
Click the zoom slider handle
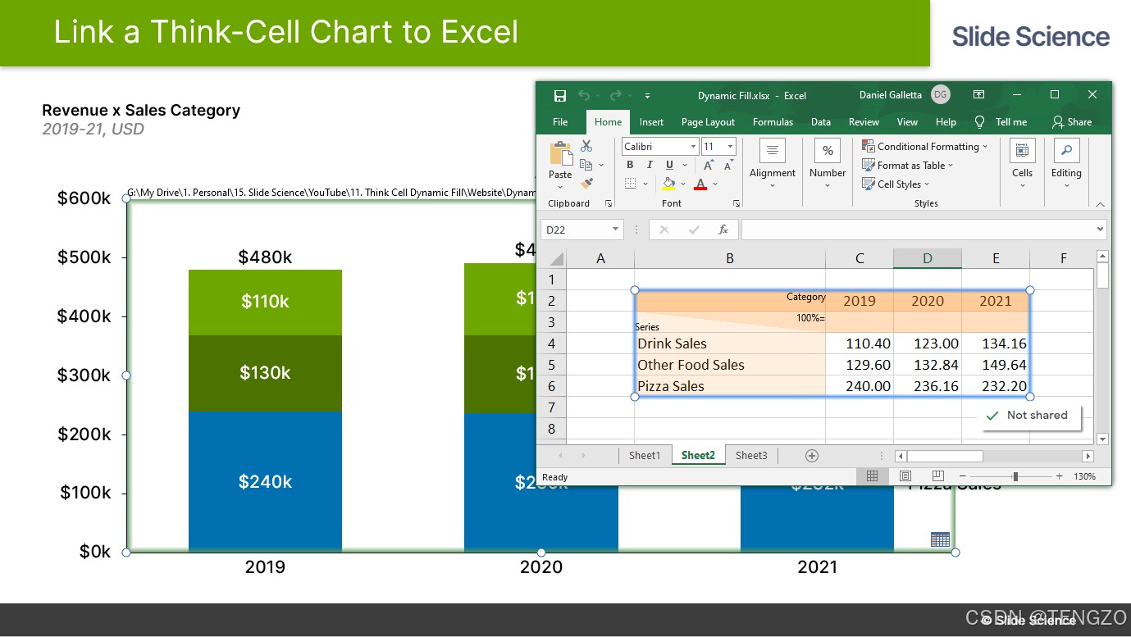1015,476
